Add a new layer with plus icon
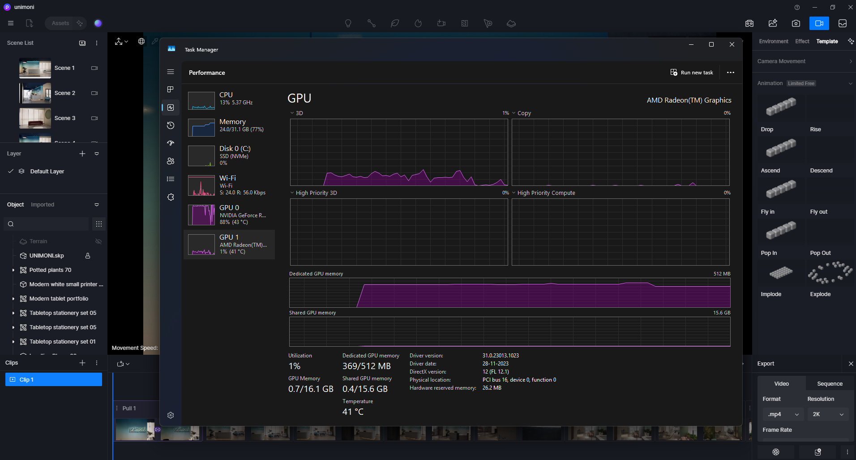 point(82,154)
